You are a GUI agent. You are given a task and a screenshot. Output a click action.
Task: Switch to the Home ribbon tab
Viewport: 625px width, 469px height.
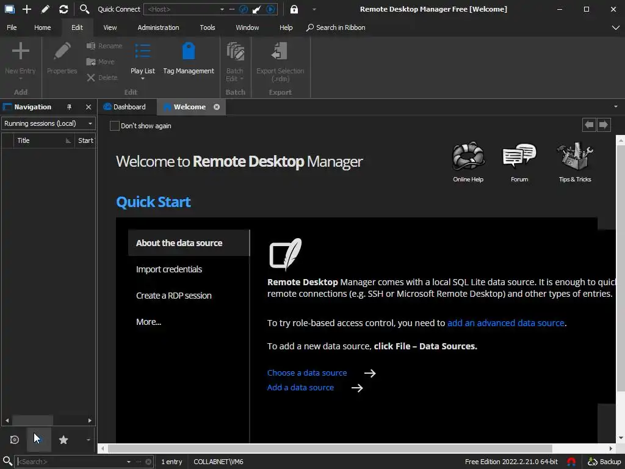43,27
